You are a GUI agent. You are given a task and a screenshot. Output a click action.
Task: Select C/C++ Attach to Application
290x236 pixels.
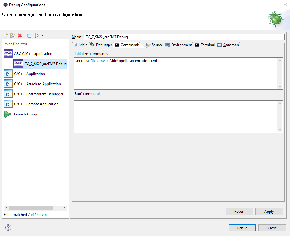[37, 84]
